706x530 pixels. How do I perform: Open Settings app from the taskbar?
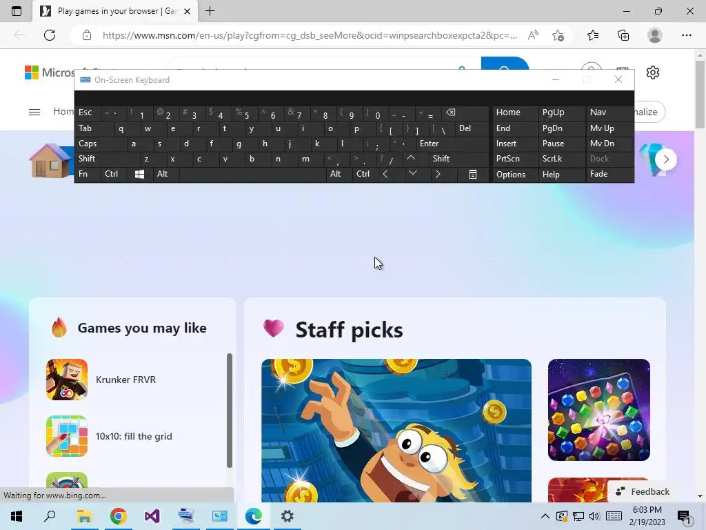pos(288,516)
